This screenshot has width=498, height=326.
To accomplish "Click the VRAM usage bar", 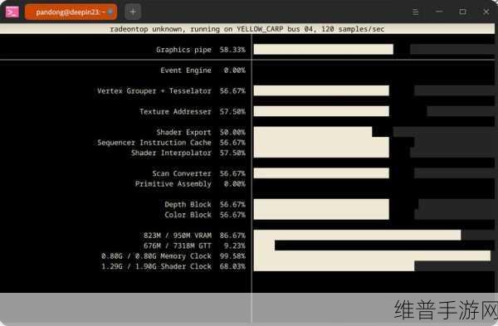I will pos(357,235).
